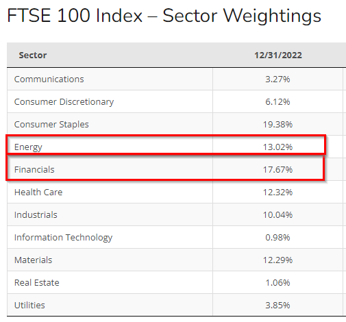The width and height of the screenshot is (346, 322).
Task: Click the Sector column header
Action: (33, 55)
